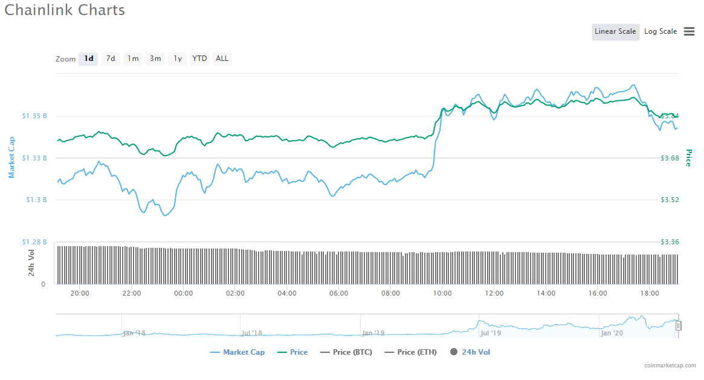The width and height of the screenshot is (704, 380).
Task: Toggle the 24h Vol legend series
Action: coord(470,352)
